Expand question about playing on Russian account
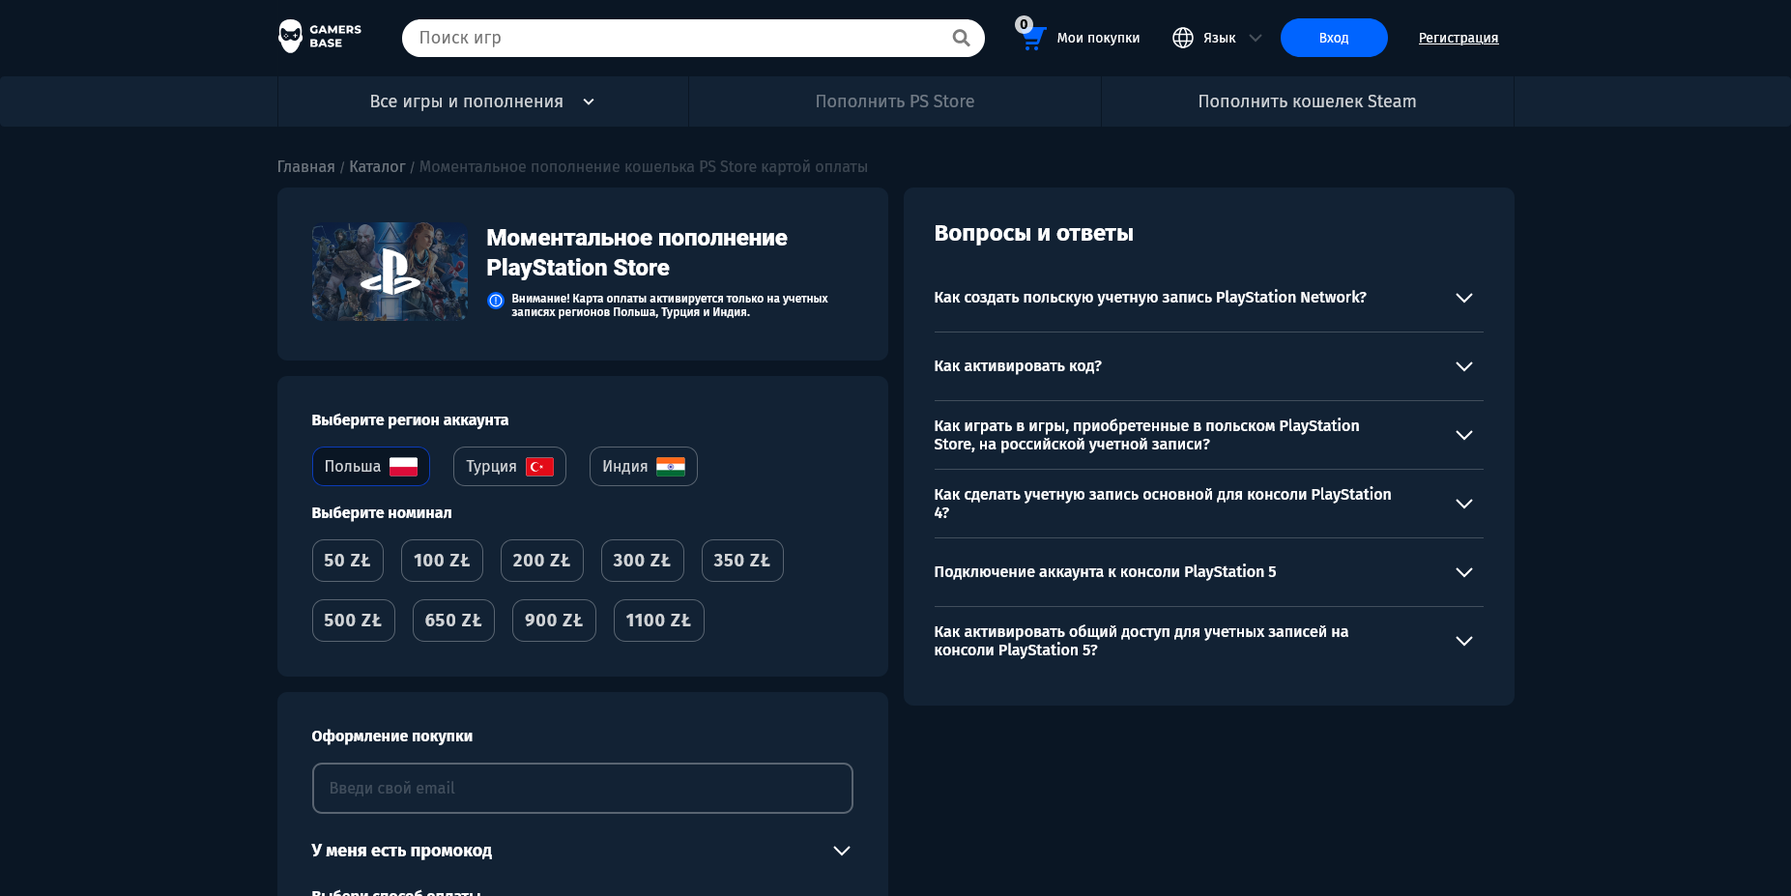Viewport: 1791px width, 896px height. [1208, 435]
